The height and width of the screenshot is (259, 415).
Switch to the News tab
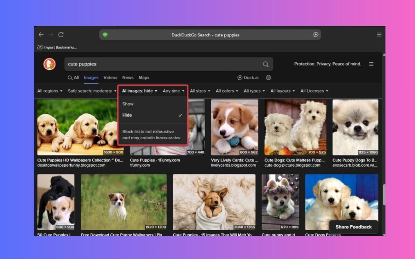128,78
